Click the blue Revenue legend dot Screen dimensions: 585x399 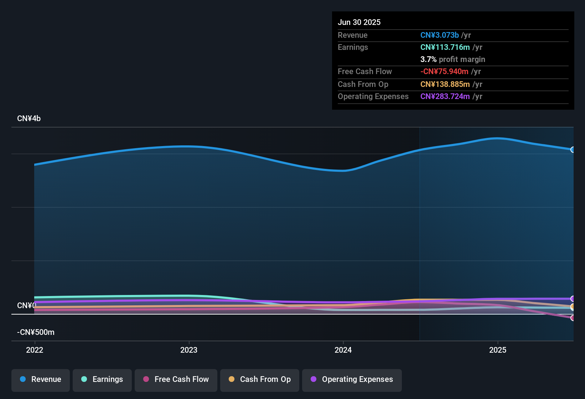click(22, 379)
